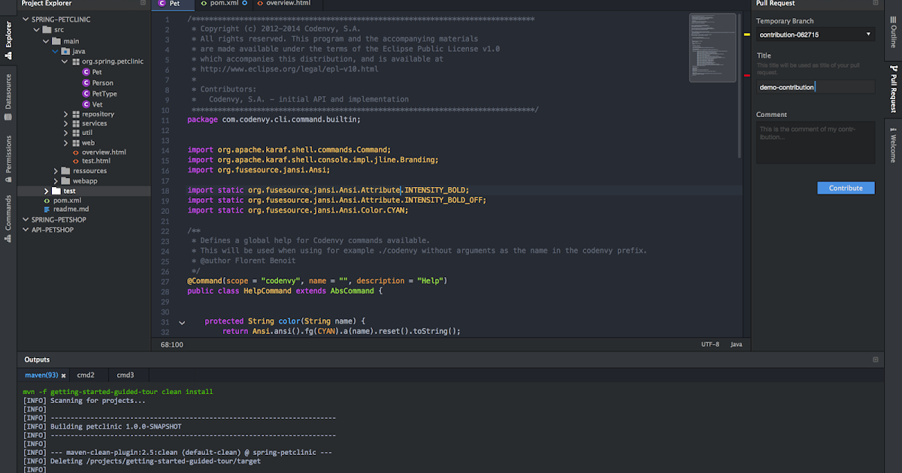Open the PetType class file
Viewport: 902px width, 473px height.
104,94
